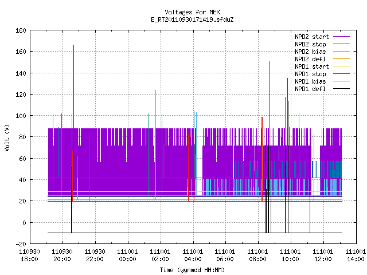The image size is (367, 275).
Task: Click the '111001 04:00' x-axis tick label
Action: click(193, 256)
